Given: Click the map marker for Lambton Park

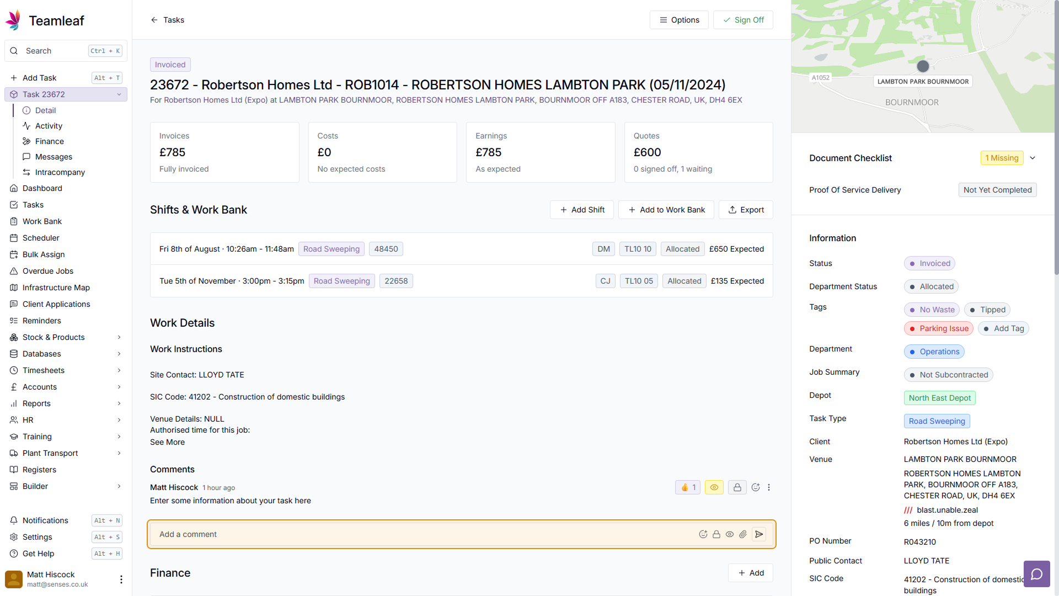Looking at the screenshot, I should (x=923, y=66).
